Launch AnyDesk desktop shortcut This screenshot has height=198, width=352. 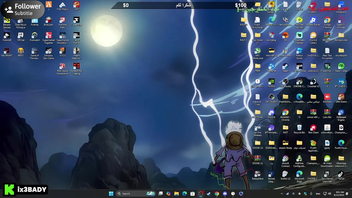[327, 98]
